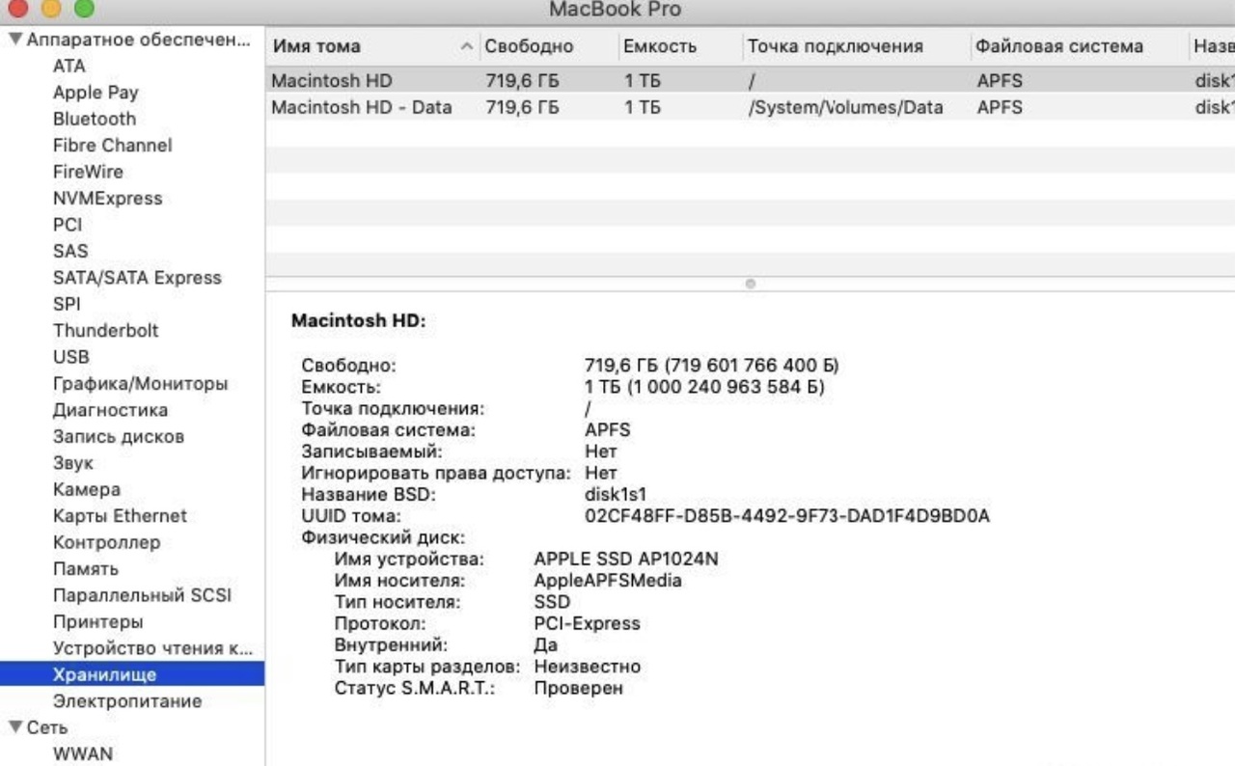1235x766 pixels.
Task: Select Параллельный SCSI in the sidebar
Action: pos(143,595)
